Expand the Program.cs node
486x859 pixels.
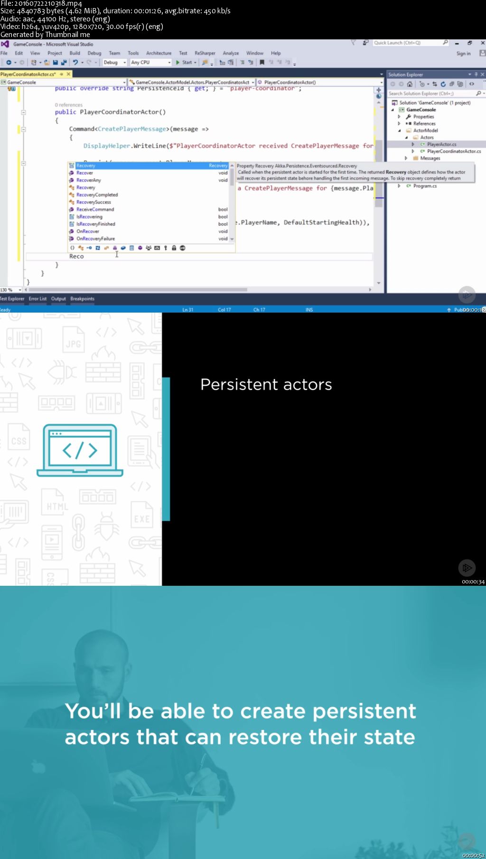(399, 186)
